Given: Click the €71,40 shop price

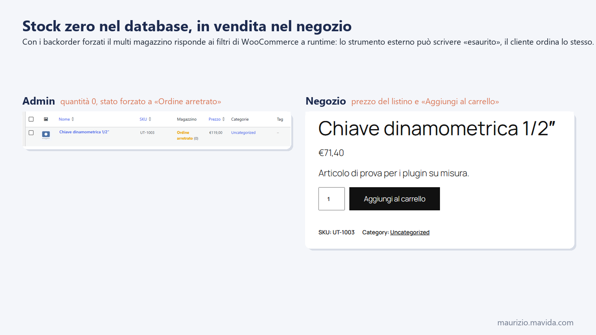Looking at the screenshot, I should click(x=331, y=153).
